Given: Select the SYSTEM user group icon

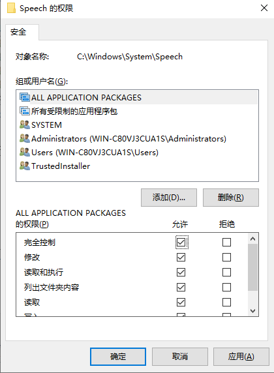Looking at the screenshot, I should tap(25, 125).
